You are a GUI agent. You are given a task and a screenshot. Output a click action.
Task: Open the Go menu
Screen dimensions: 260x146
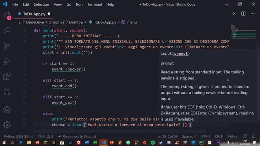pyautogui.click(x=69, y=4)
